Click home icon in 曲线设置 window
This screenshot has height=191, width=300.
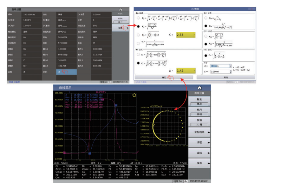[x=120, y=9]
